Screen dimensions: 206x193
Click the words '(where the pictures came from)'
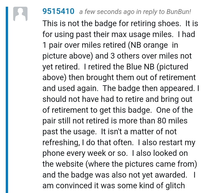point(141,164)
